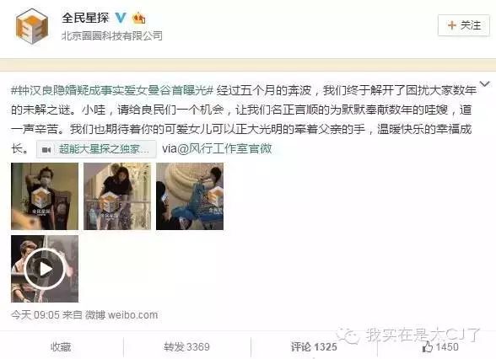The image size is (496, 359).
Task: Follow the account with 关注 button
Action: [x=464, y=25]
